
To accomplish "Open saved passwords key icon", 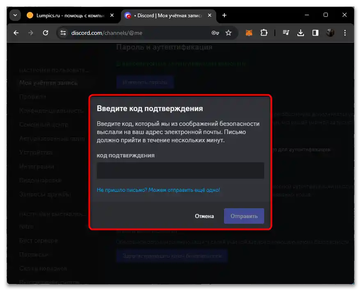I will tap(215, 33).
